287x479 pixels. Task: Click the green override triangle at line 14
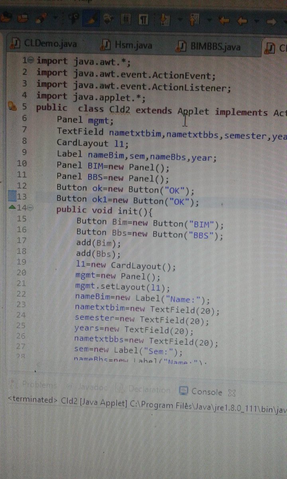12,207
